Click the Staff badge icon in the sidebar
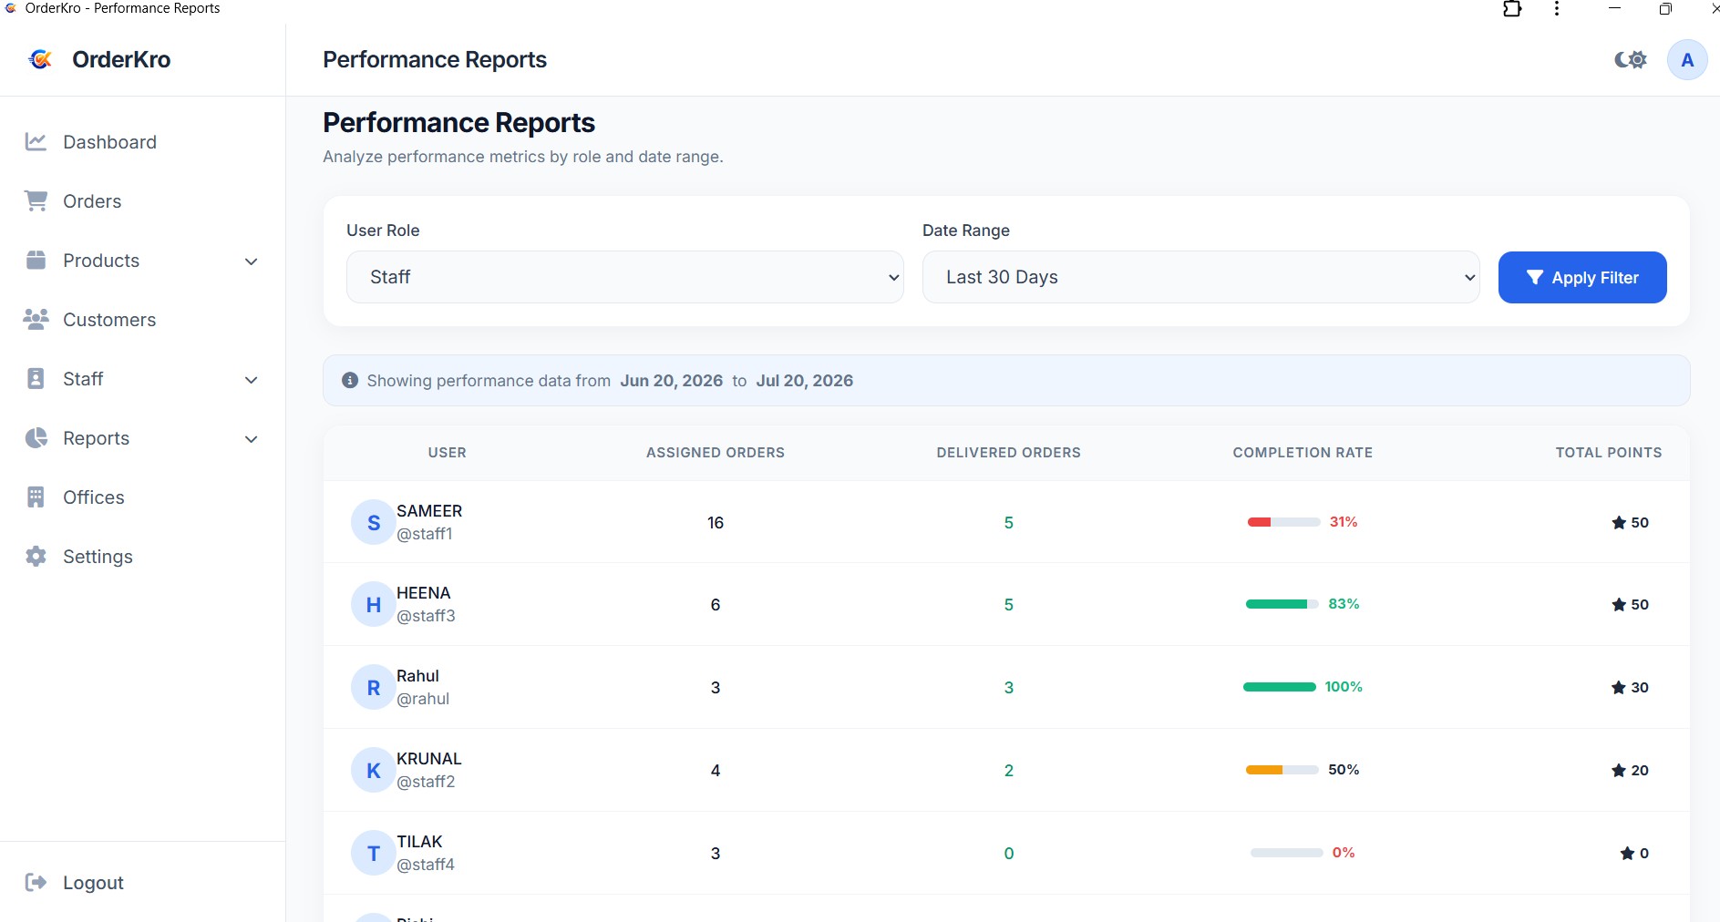The image size is (1720, 922). pyautogui.click(x=36, y=379)
